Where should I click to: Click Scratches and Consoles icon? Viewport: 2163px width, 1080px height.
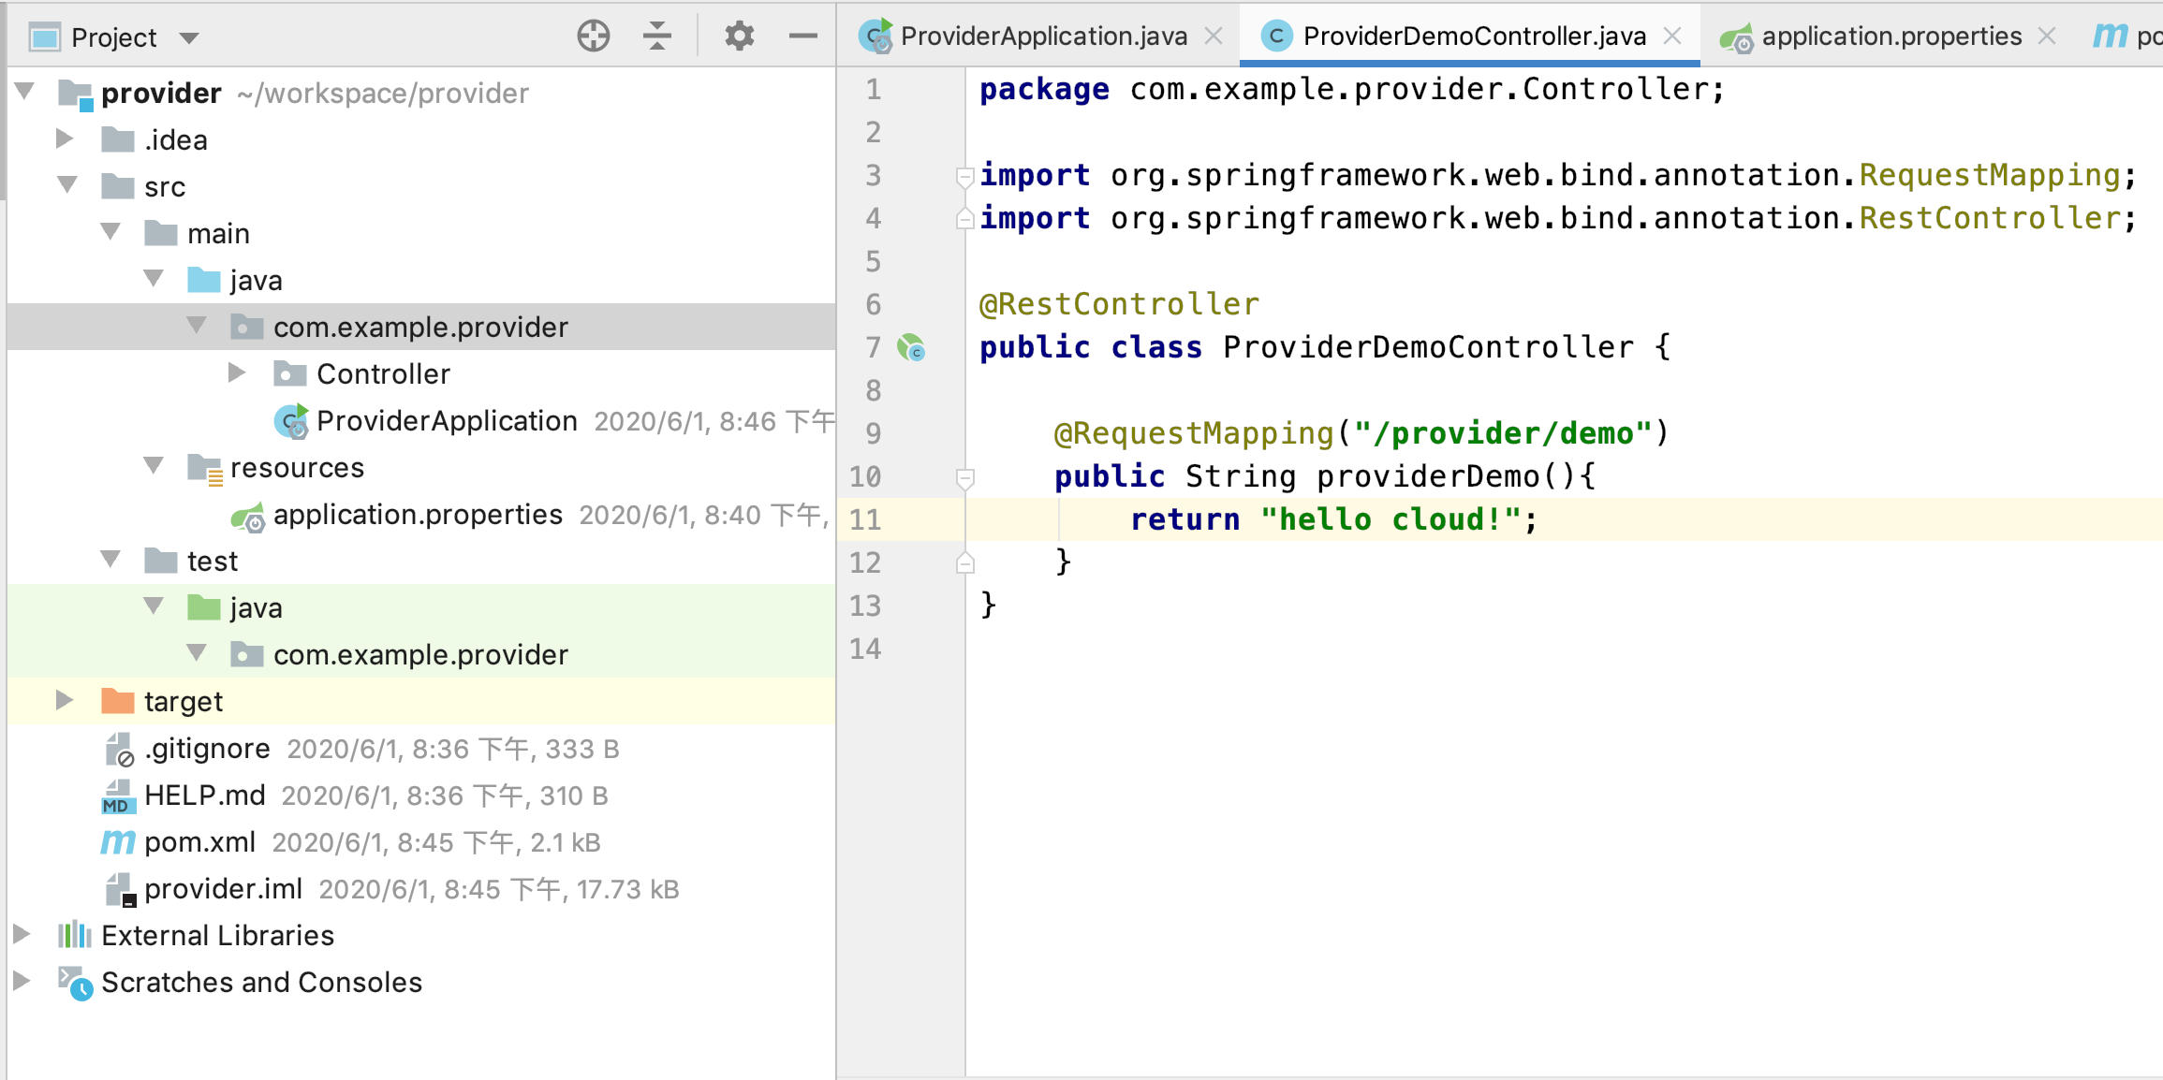(75, 983)
